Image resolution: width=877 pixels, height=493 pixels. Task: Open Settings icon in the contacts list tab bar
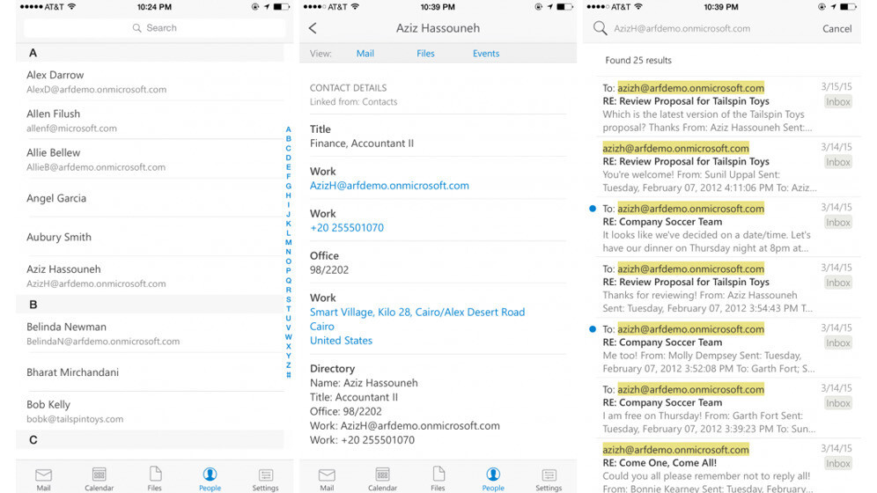coord(265,478)
